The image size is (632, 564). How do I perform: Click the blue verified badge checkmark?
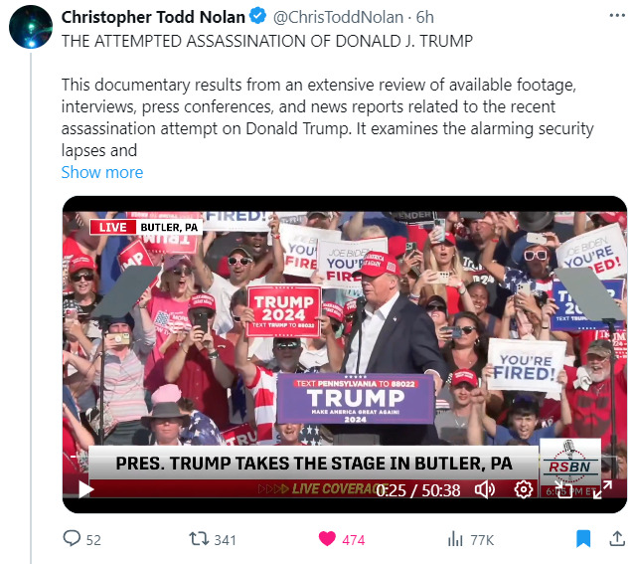coord(257,16)
